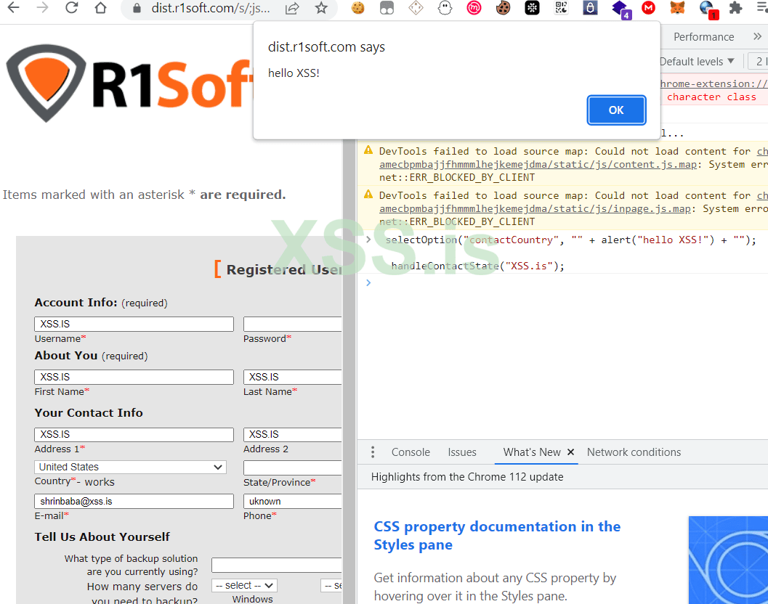The height and width of the screenshot is (604, 768).
Task: Open the Gmail red M extension
Action: tap(647, 9)
